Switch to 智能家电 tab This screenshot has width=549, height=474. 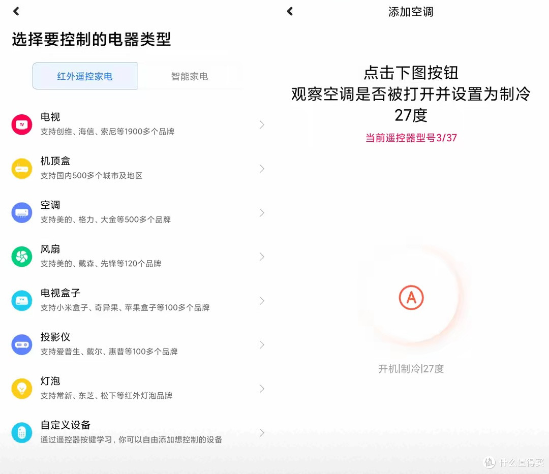tap(190, 76)
